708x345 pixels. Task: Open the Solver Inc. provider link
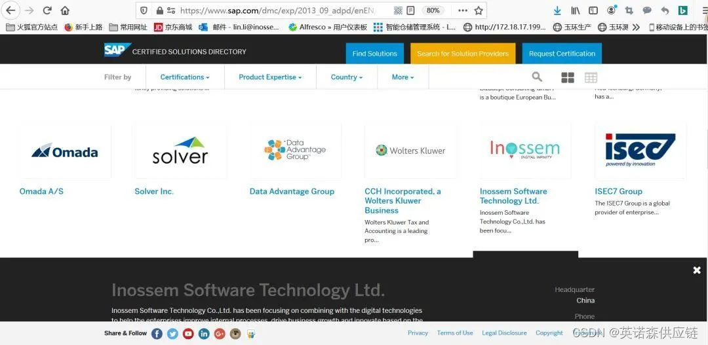154,191
